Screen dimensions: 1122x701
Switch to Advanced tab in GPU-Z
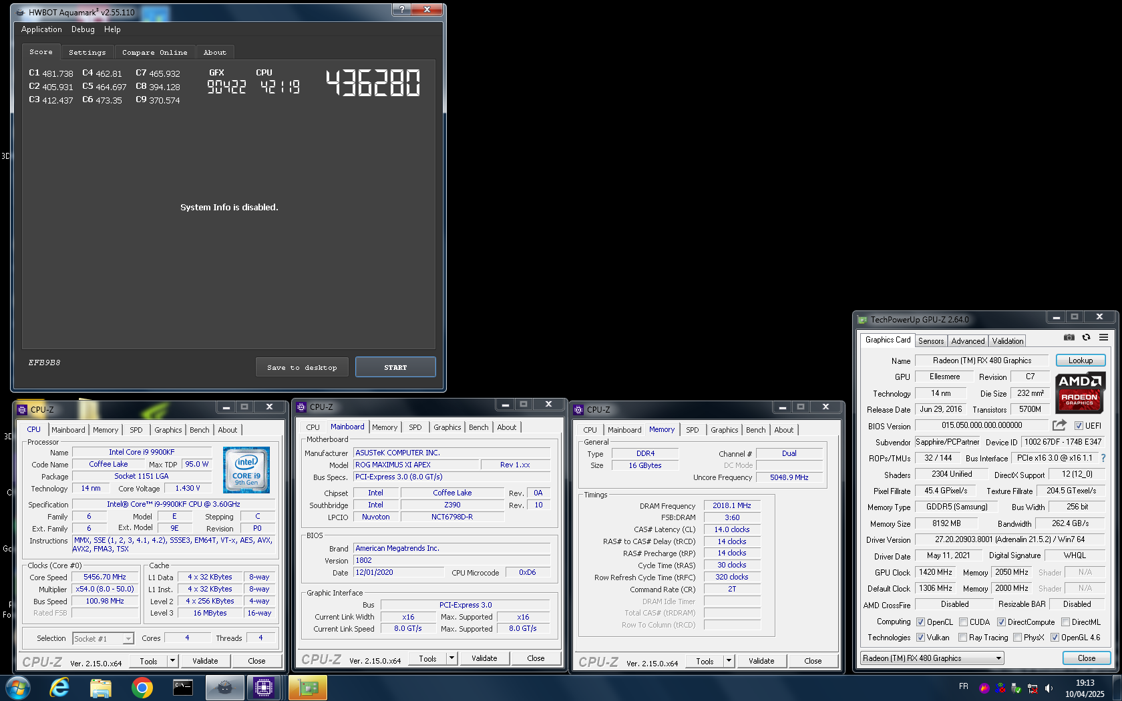[968, 340]
